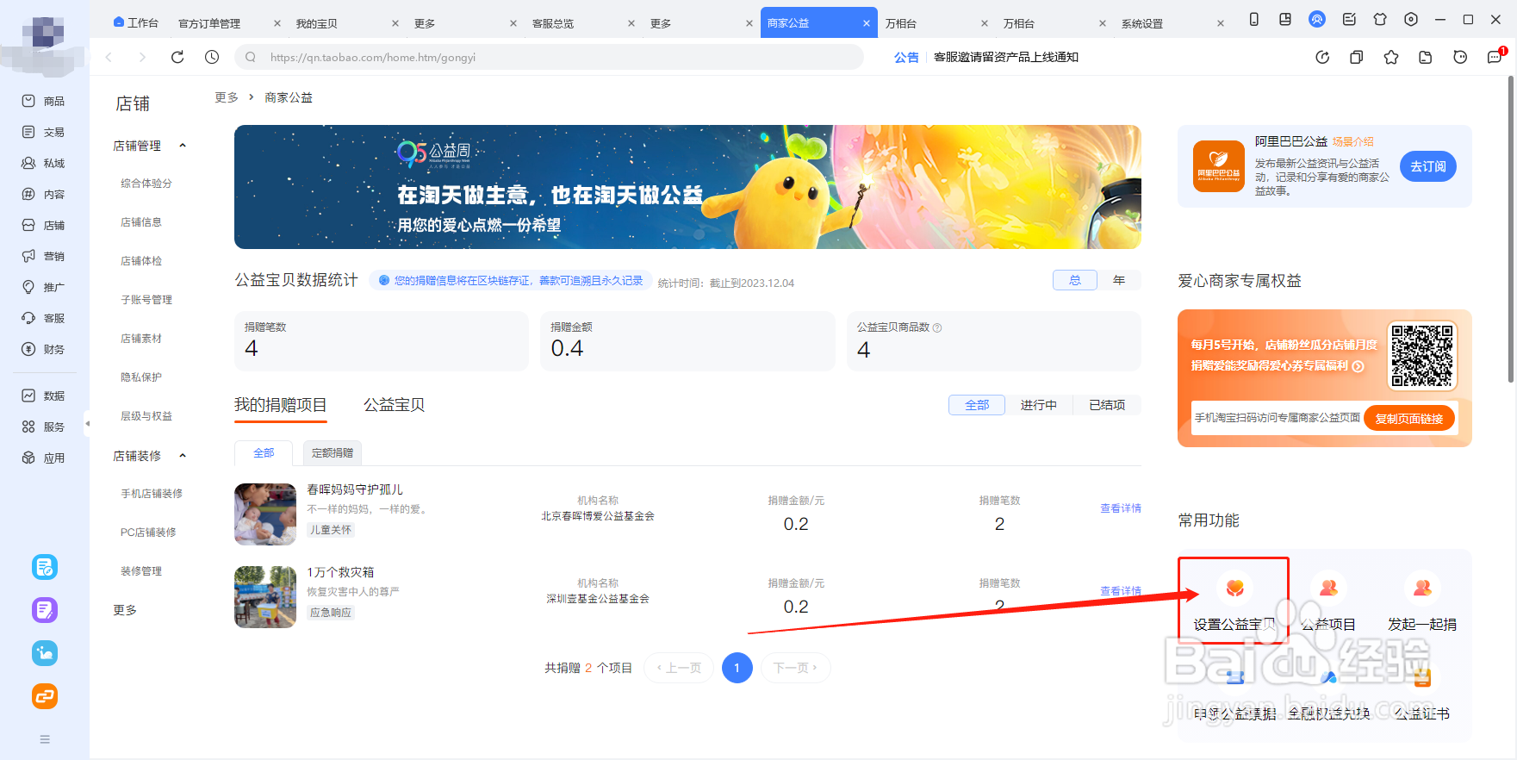Viewport: 1517px width, 760px height.
Task: Filter projects by 已结项
Action: 1107,405
